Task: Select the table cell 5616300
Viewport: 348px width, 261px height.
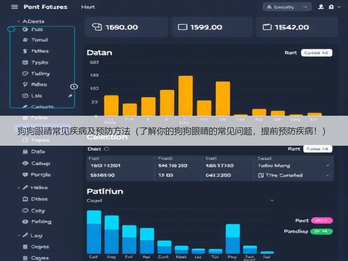Action: coord(102,175)
